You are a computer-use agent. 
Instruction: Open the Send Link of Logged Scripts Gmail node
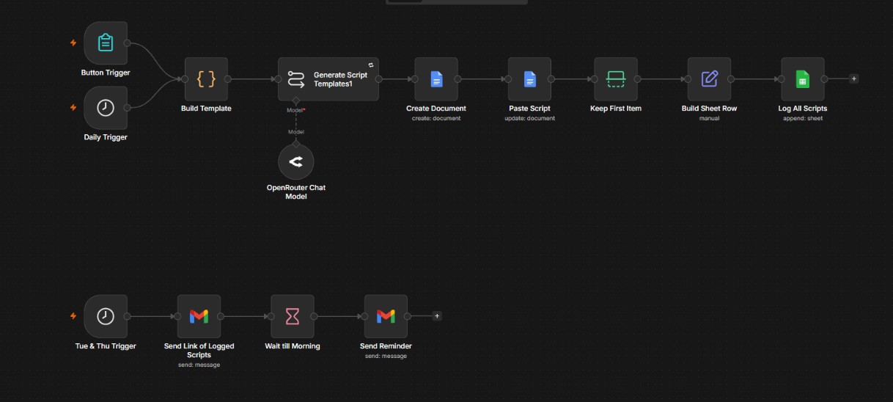click(x=199, y=316)
